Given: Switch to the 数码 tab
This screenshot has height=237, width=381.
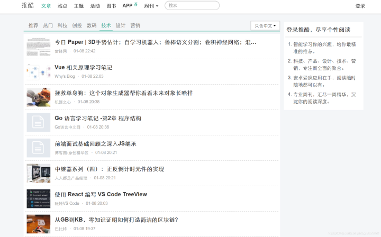Looking at the screenshot, I should [92, 25].
